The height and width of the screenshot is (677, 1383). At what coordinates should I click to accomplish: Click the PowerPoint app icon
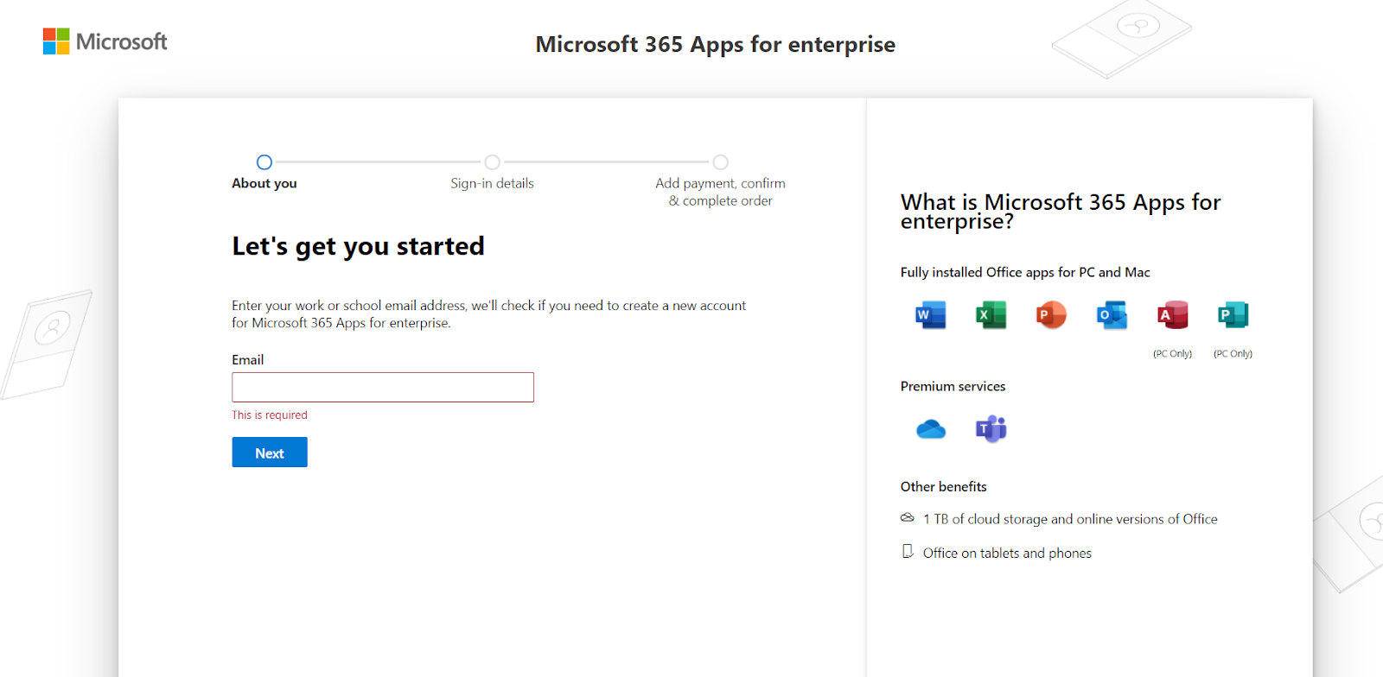pos(1052,315)
